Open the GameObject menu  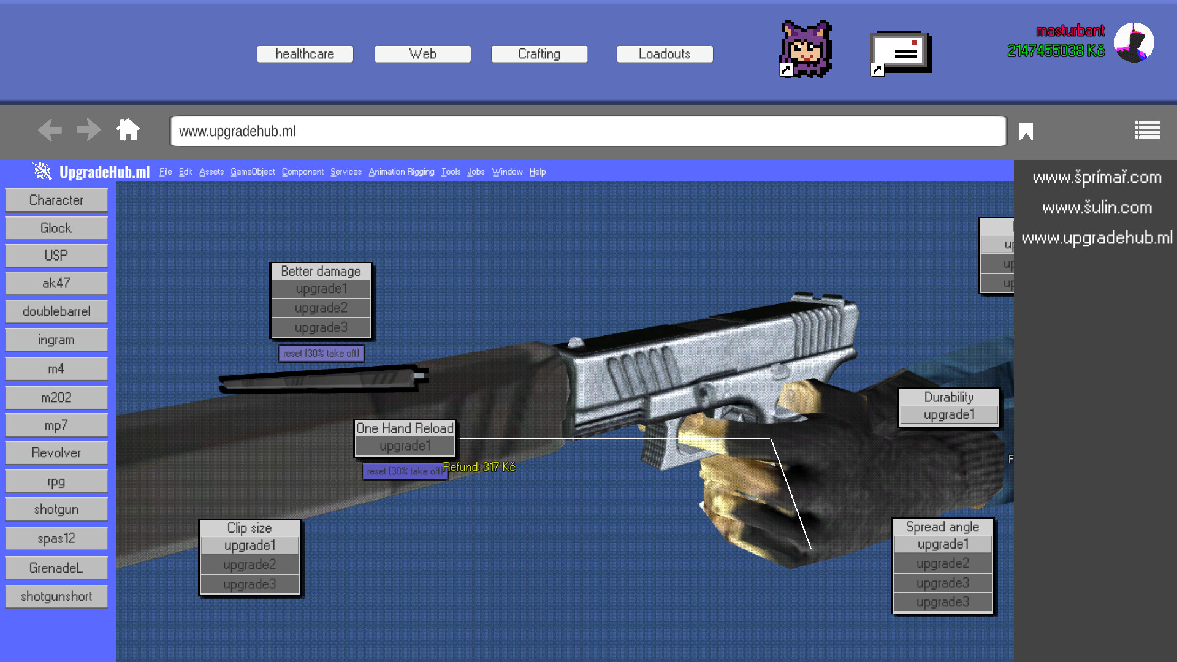252,172
